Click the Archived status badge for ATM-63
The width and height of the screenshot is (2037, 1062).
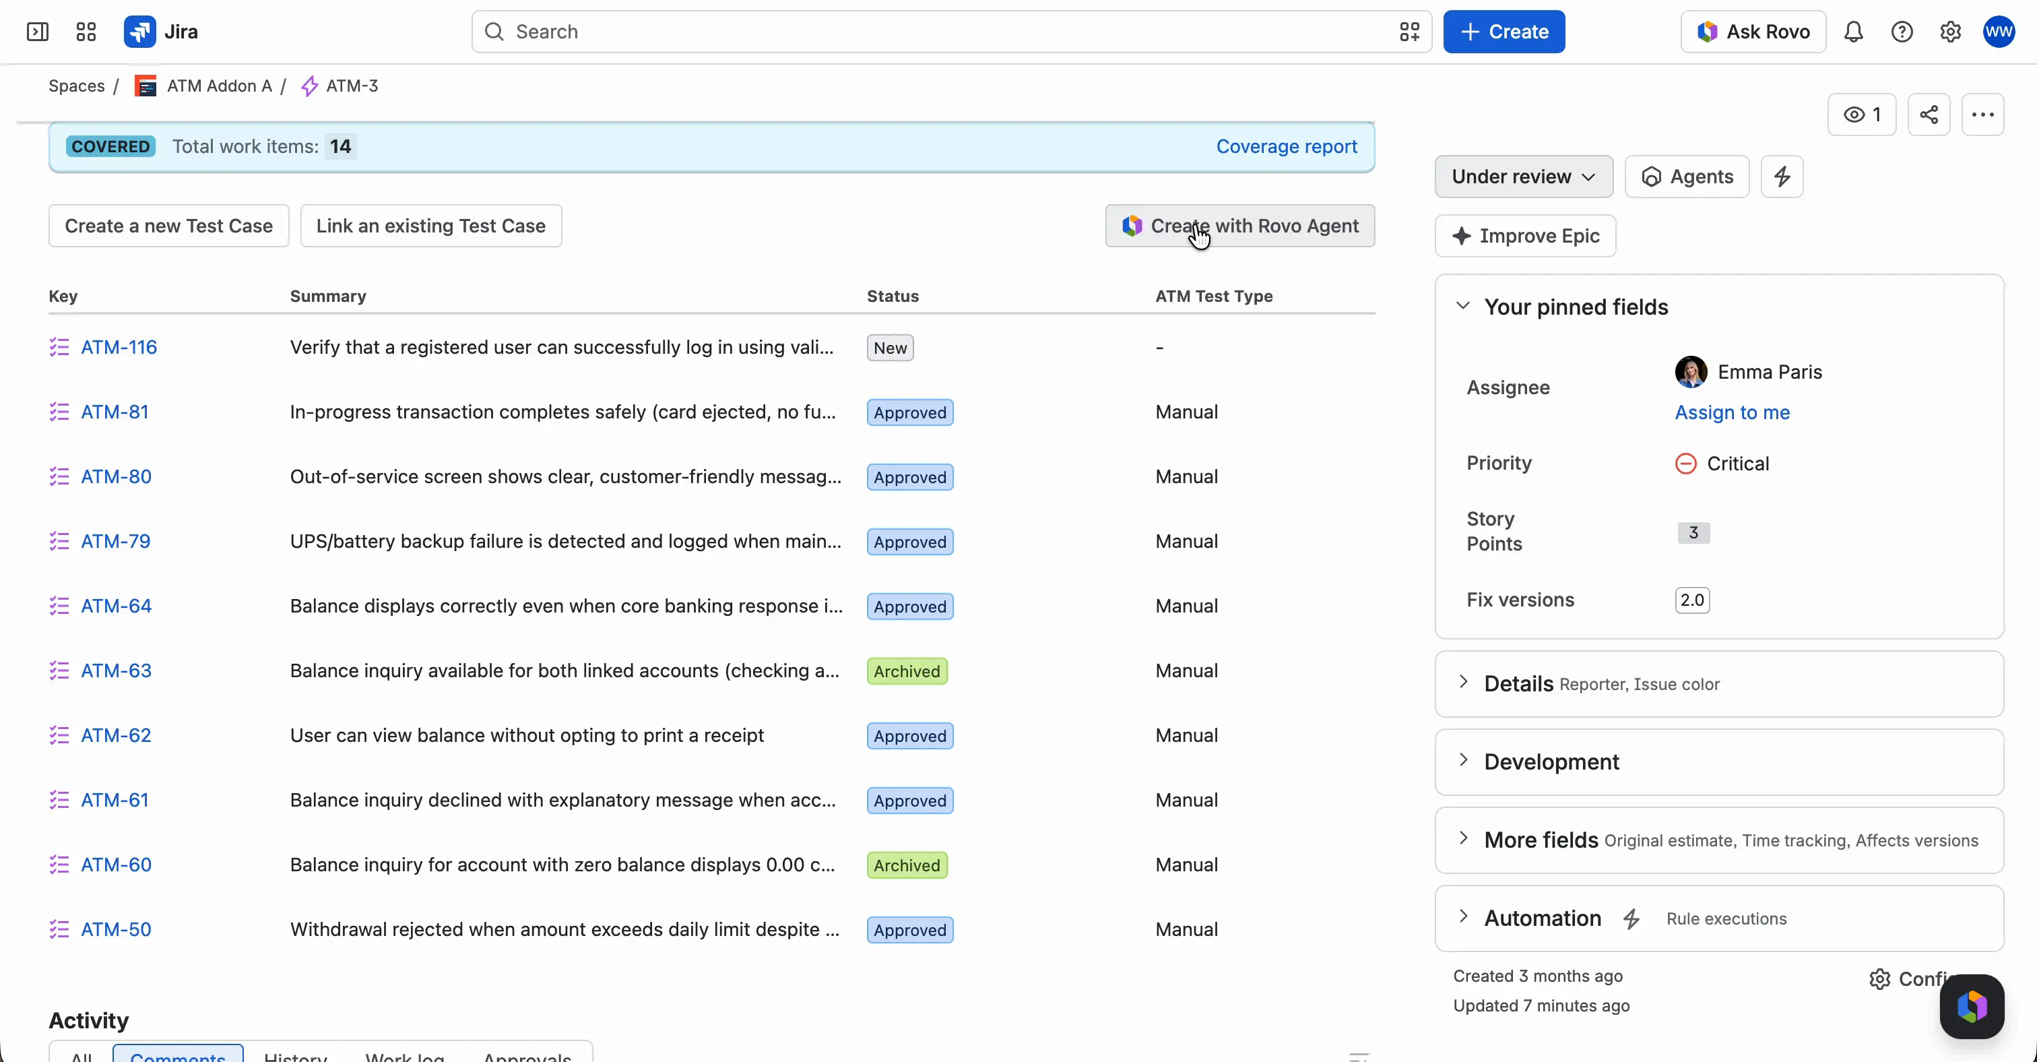(x=907, y=671)
